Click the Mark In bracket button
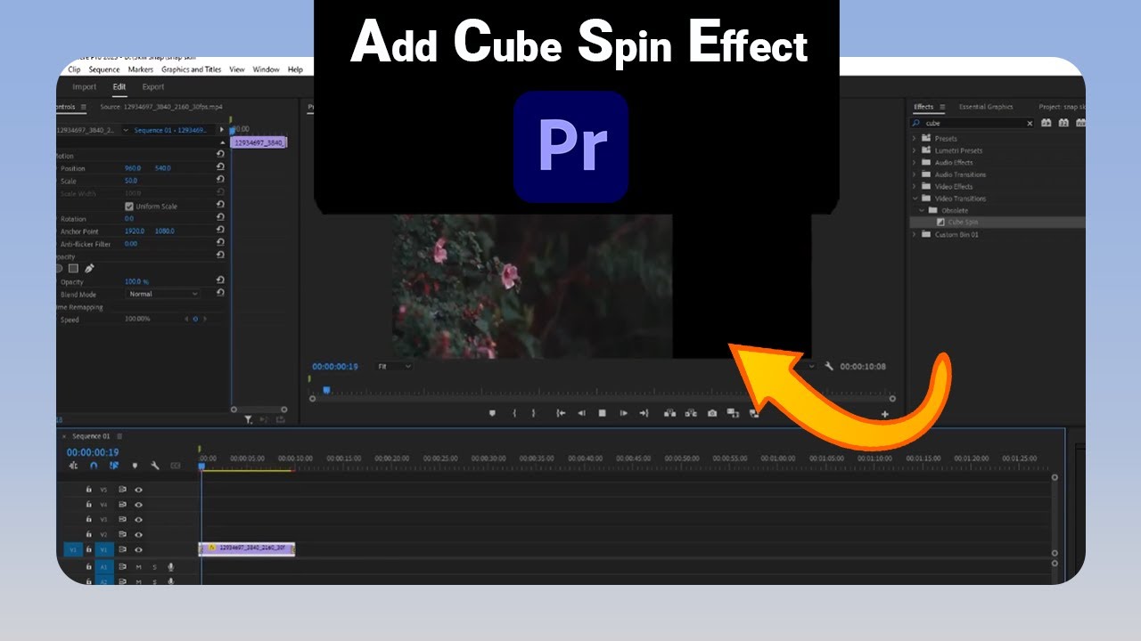 514,413
